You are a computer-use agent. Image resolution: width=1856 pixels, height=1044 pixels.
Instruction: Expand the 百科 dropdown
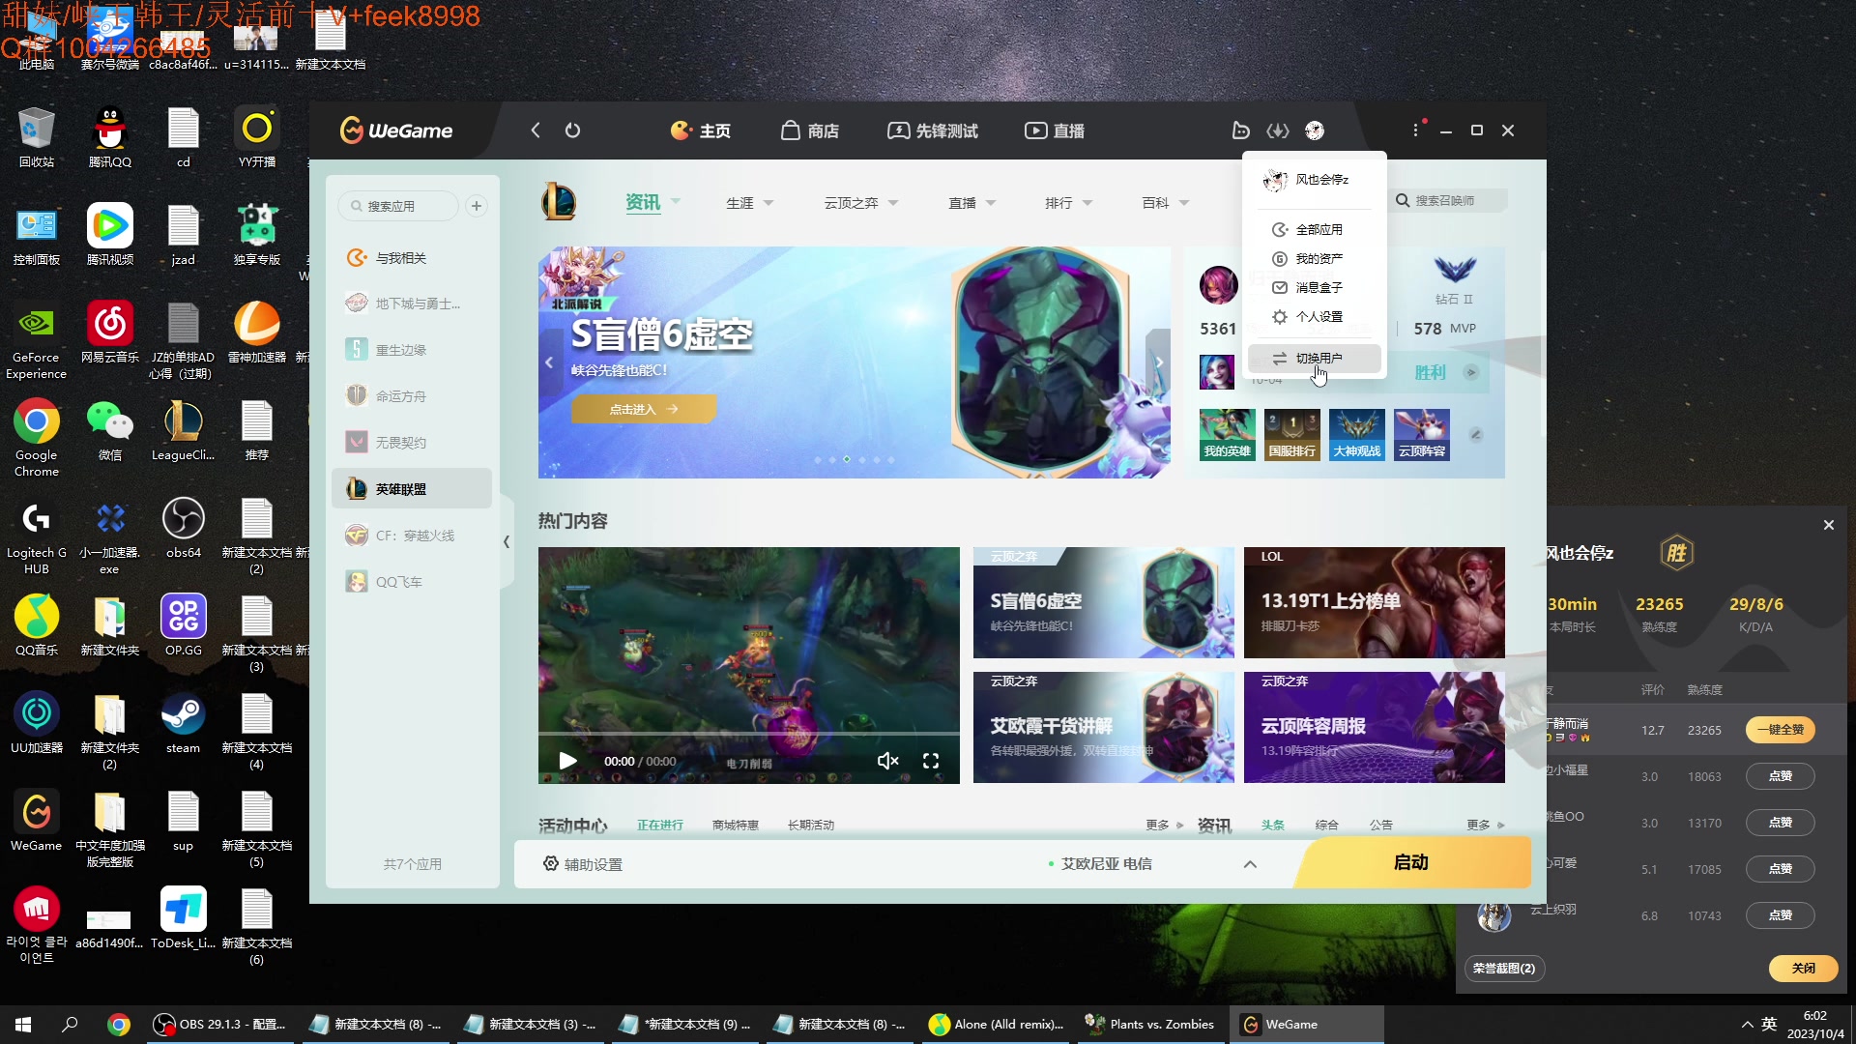tap(1184, 203)
